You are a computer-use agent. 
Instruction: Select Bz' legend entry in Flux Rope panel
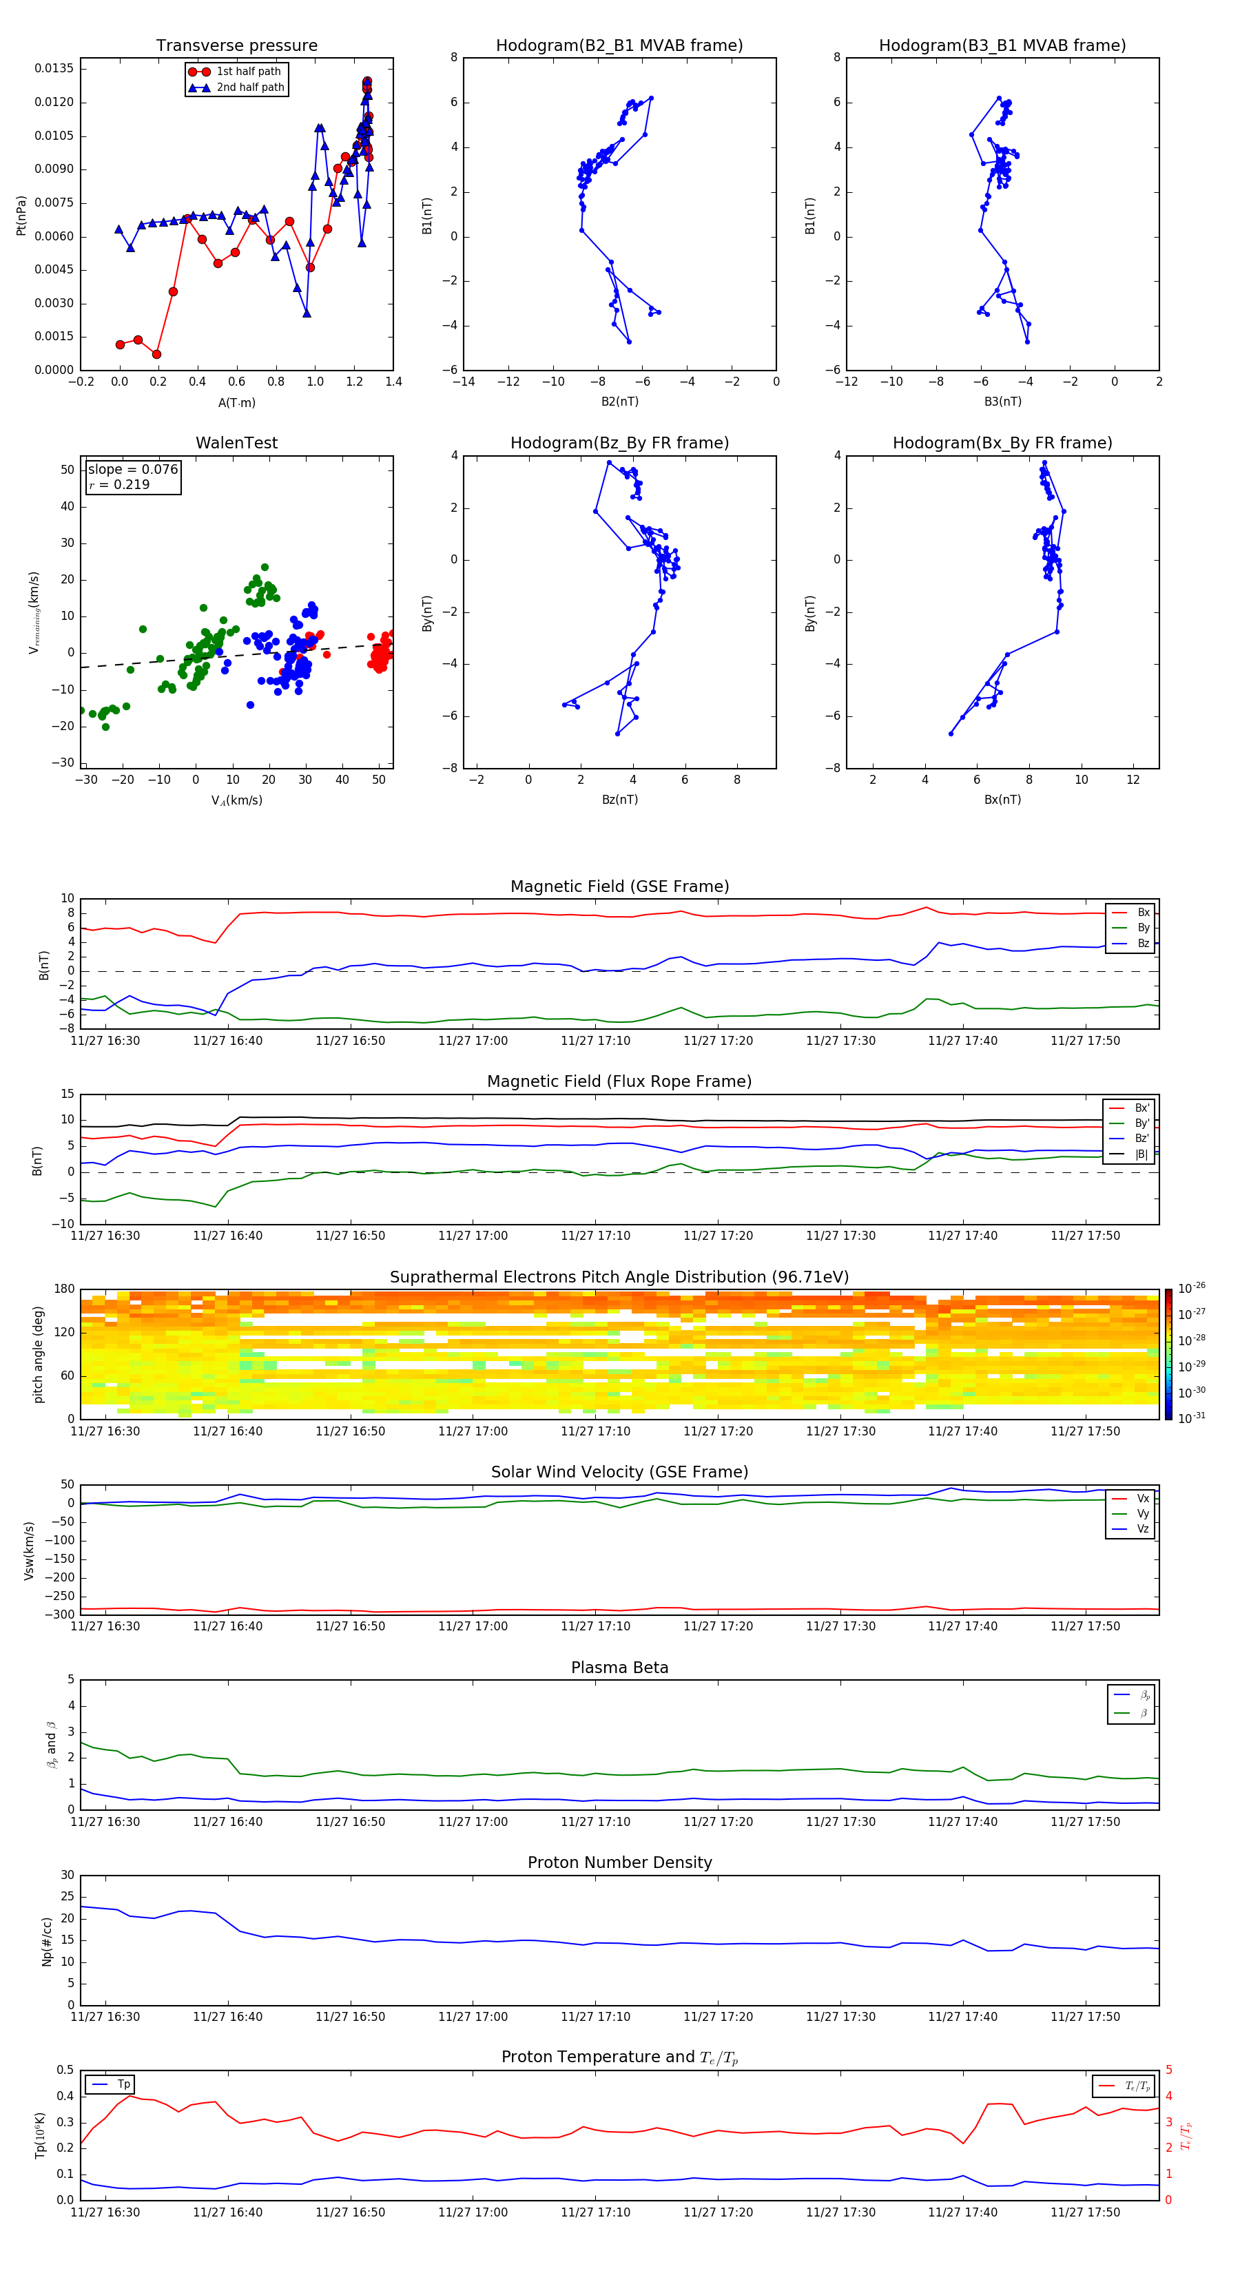pos(1129,1139)
